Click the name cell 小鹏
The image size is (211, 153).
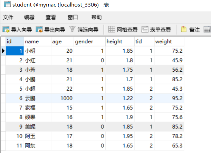click(x=38, y=79)
